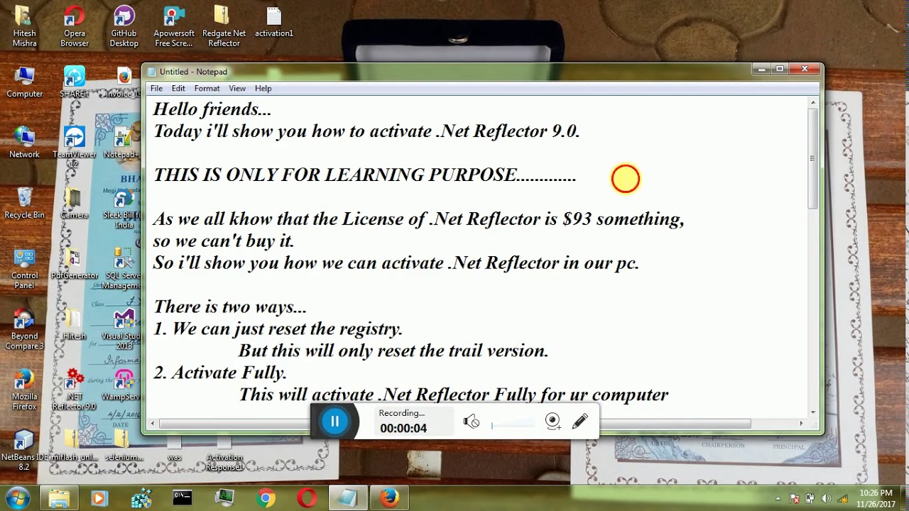Select Control Panel desktop icon
This screenshot has width=909, height=511.
pos(24,269)
